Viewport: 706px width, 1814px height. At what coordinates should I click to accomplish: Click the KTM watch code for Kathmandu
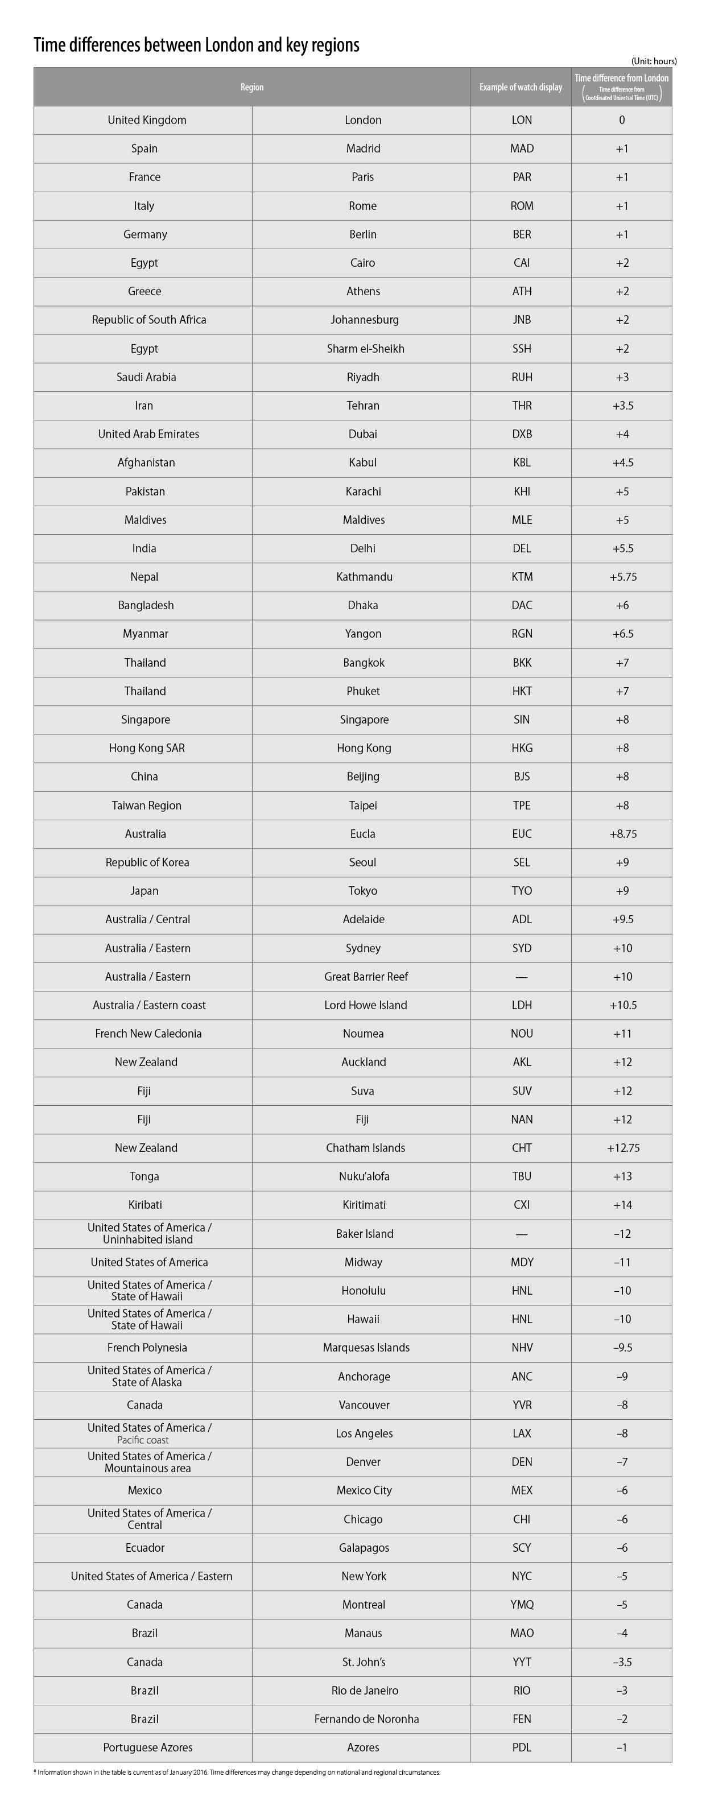522,577
